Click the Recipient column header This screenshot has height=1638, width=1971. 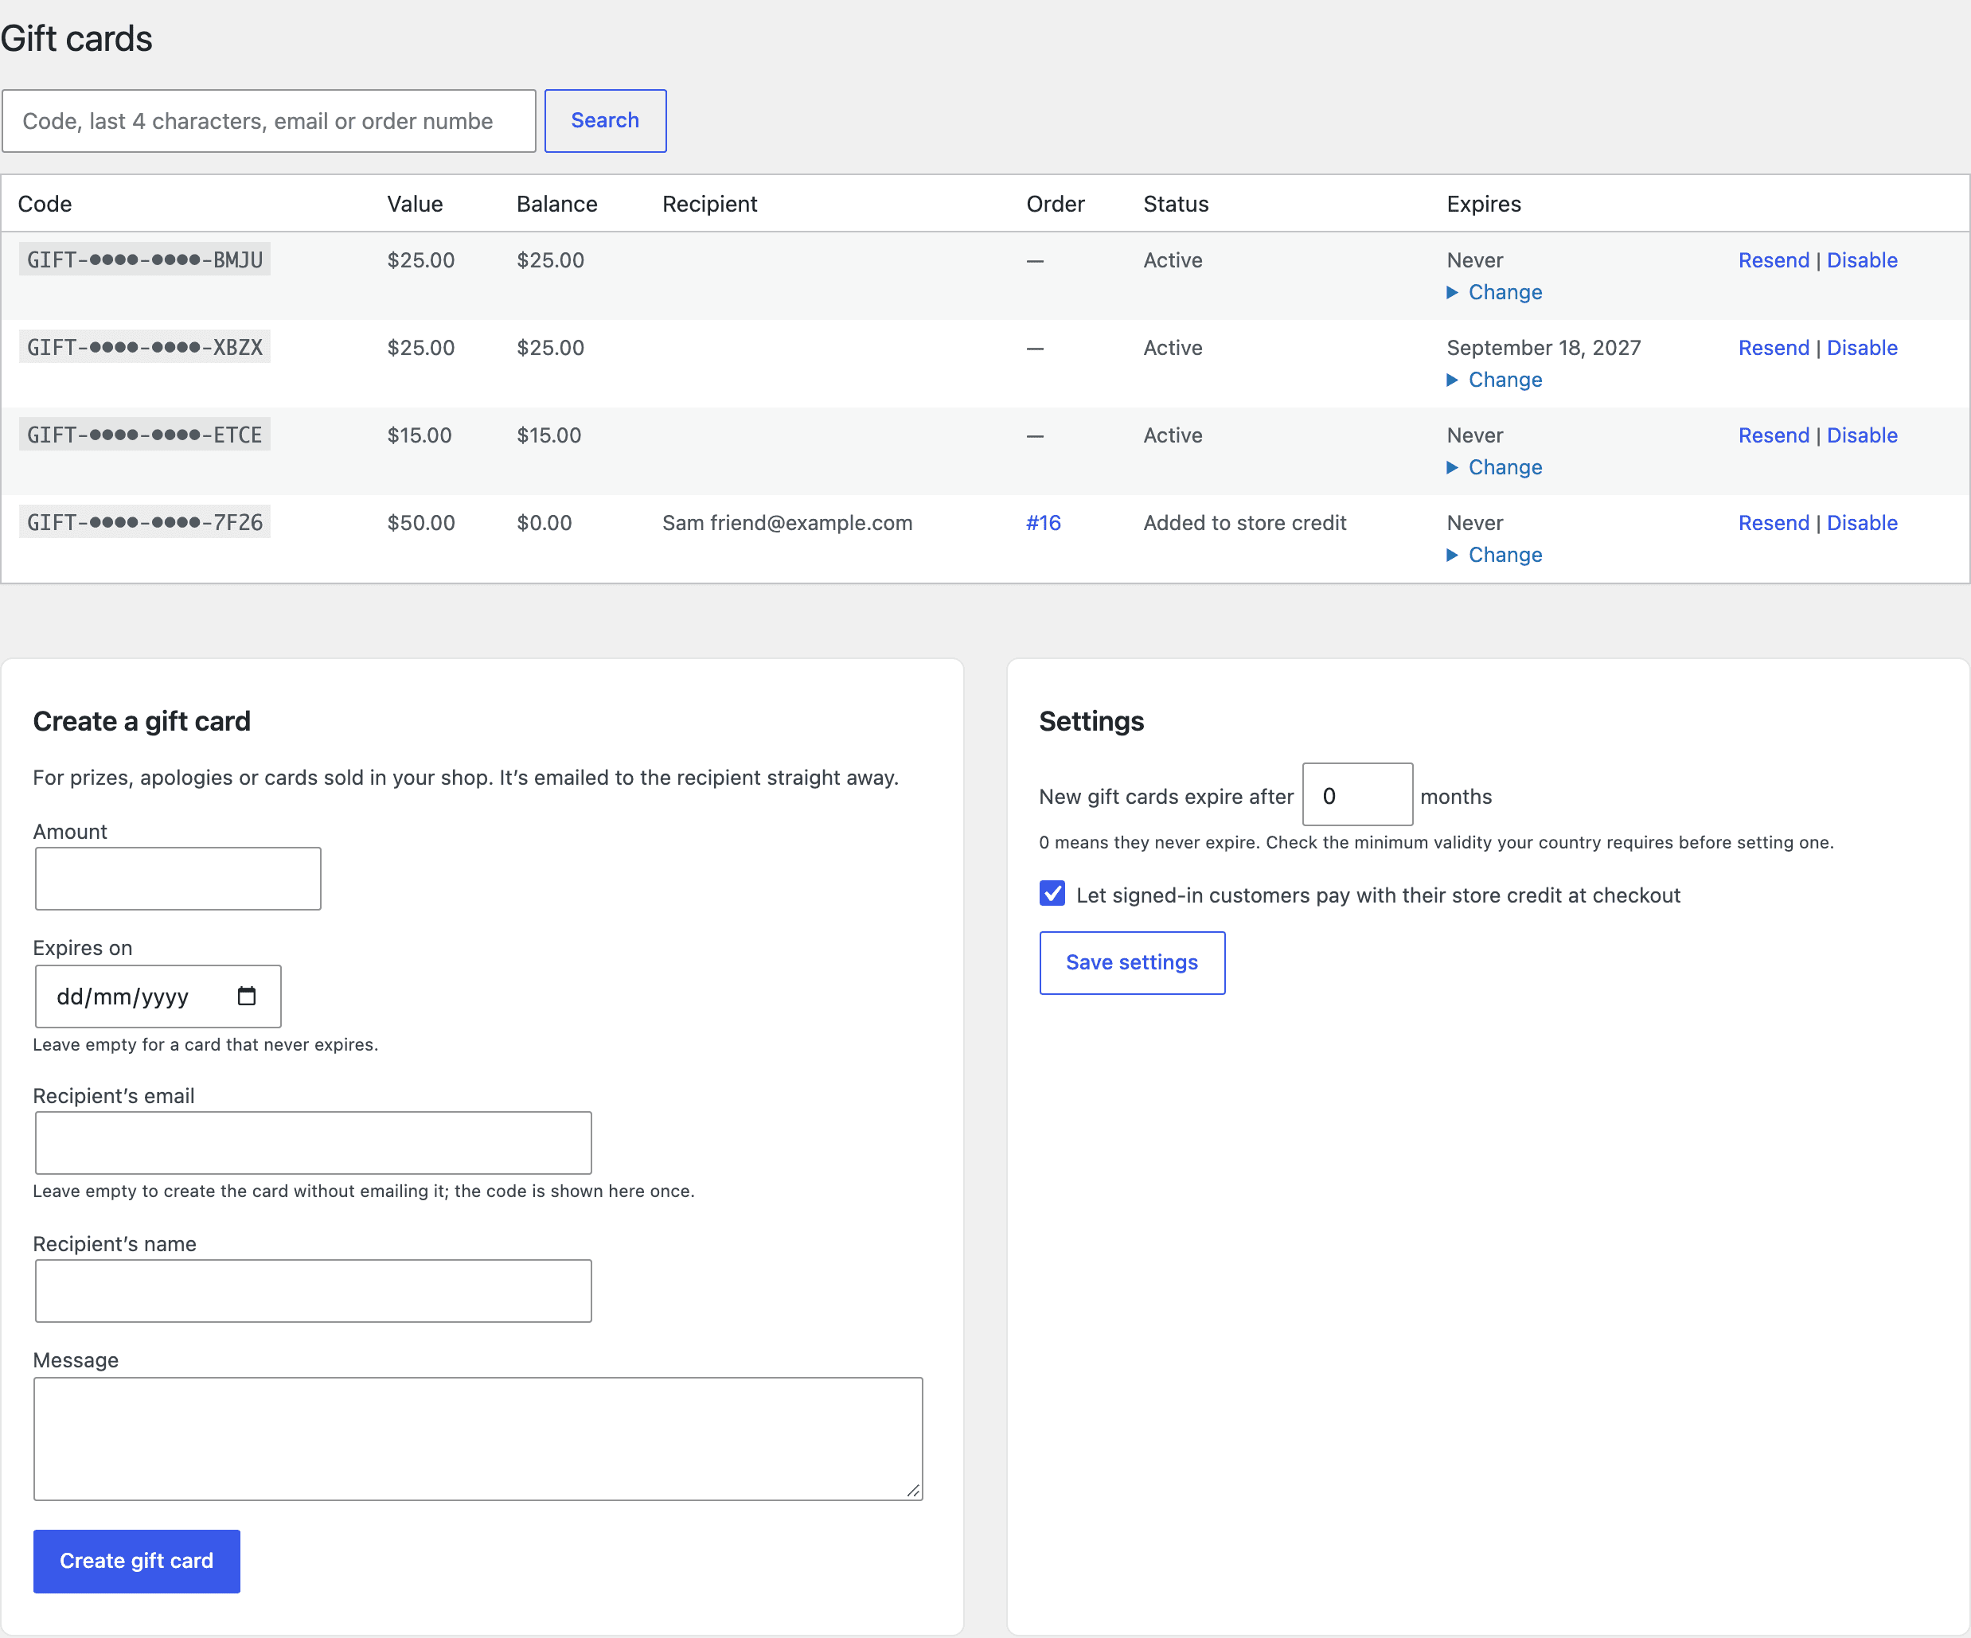click(x=708, y=204)
